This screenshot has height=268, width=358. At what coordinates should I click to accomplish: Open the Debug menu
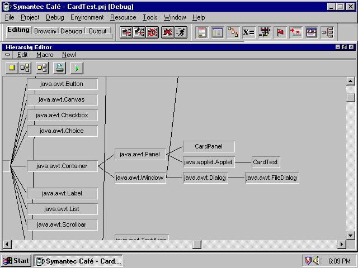tap(55, 17)
